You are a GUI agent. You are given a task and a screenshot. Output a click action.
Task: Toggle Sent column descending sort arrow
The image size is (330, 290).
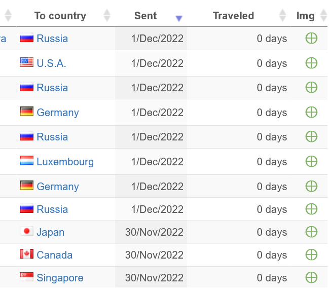click(x=178, y=18)
